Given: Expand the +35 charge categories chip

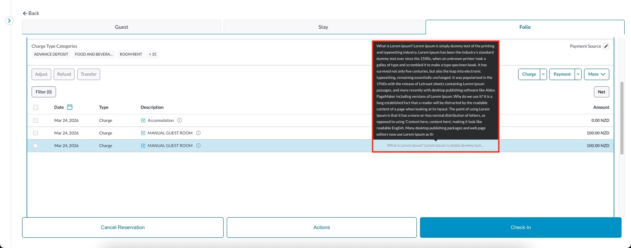Looking at the screenshot, I should point(153,54).
